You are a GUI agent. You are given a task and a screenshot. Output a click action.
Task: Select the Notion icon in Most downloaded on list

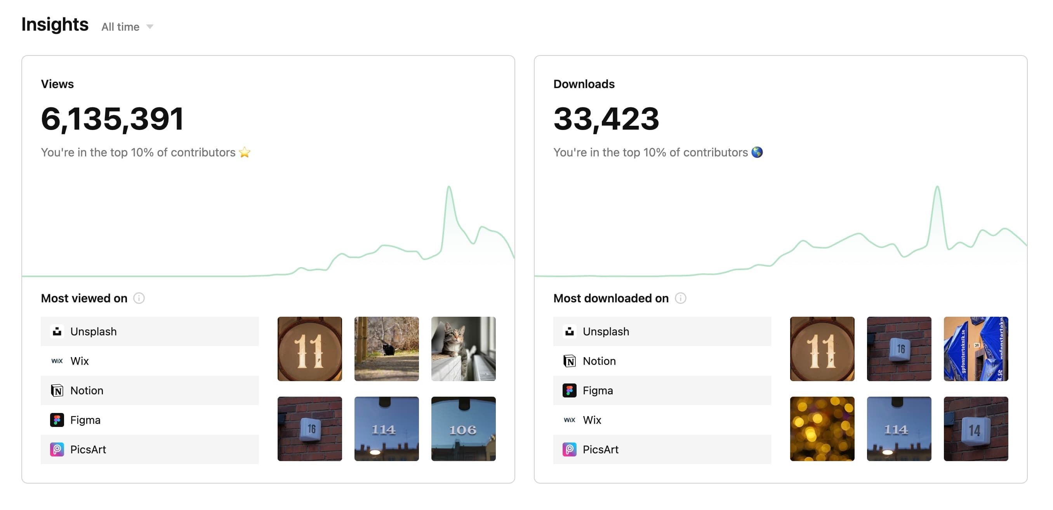[x=570, y=361]
